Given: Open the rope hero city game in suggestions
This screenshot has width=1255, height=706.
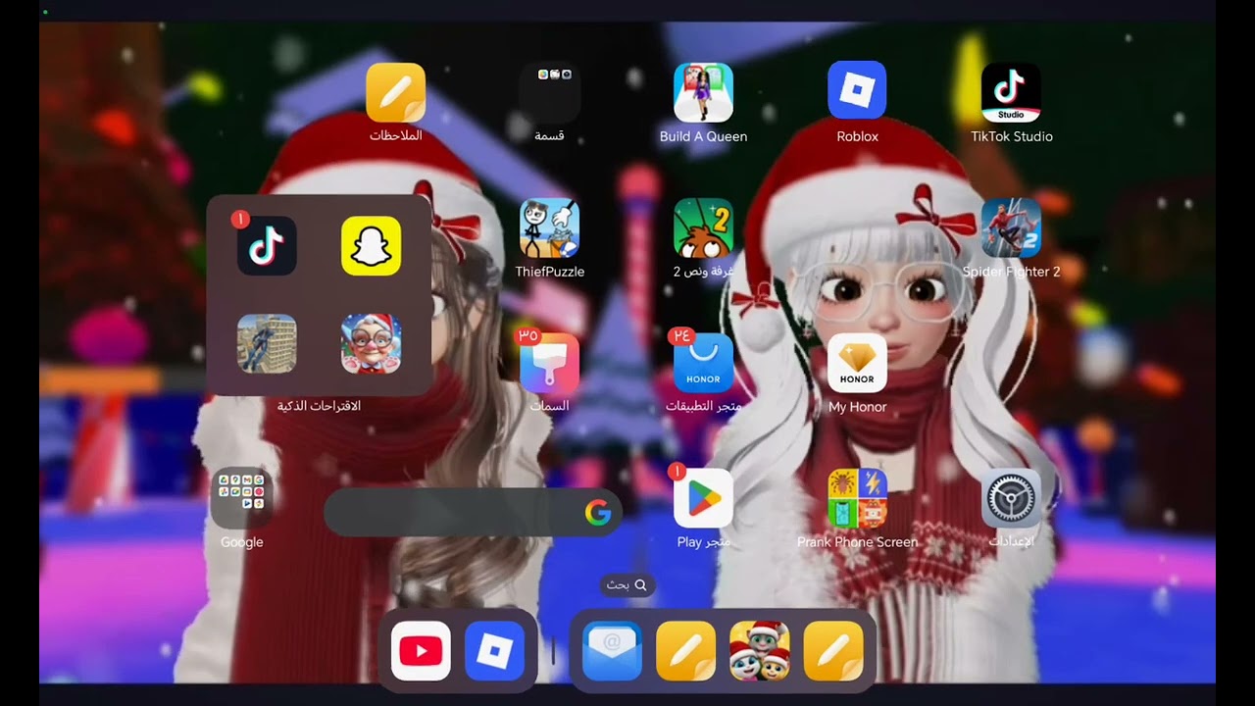Looking at the screenshot, I should [x=267, y=344].
